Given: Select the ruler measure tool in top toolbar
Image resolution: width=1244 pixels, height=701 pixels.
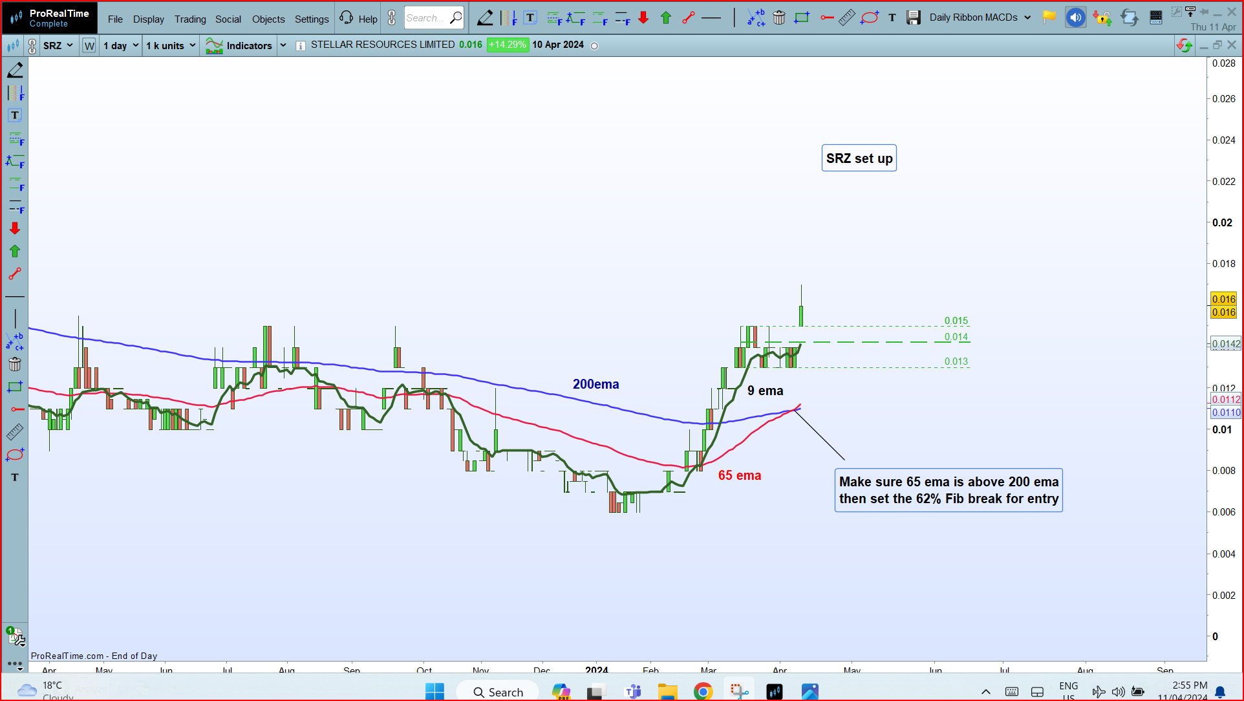Looking at the screenshot, I should [x=847, y=18].
